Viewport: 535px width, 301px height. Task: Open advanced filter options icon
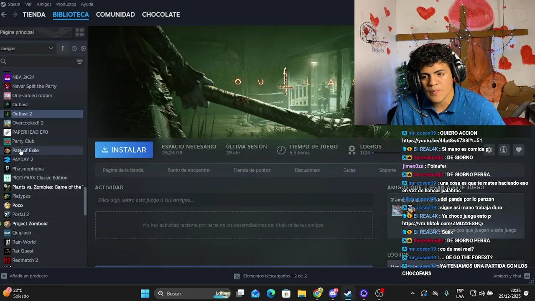click(x=79, y=62)
